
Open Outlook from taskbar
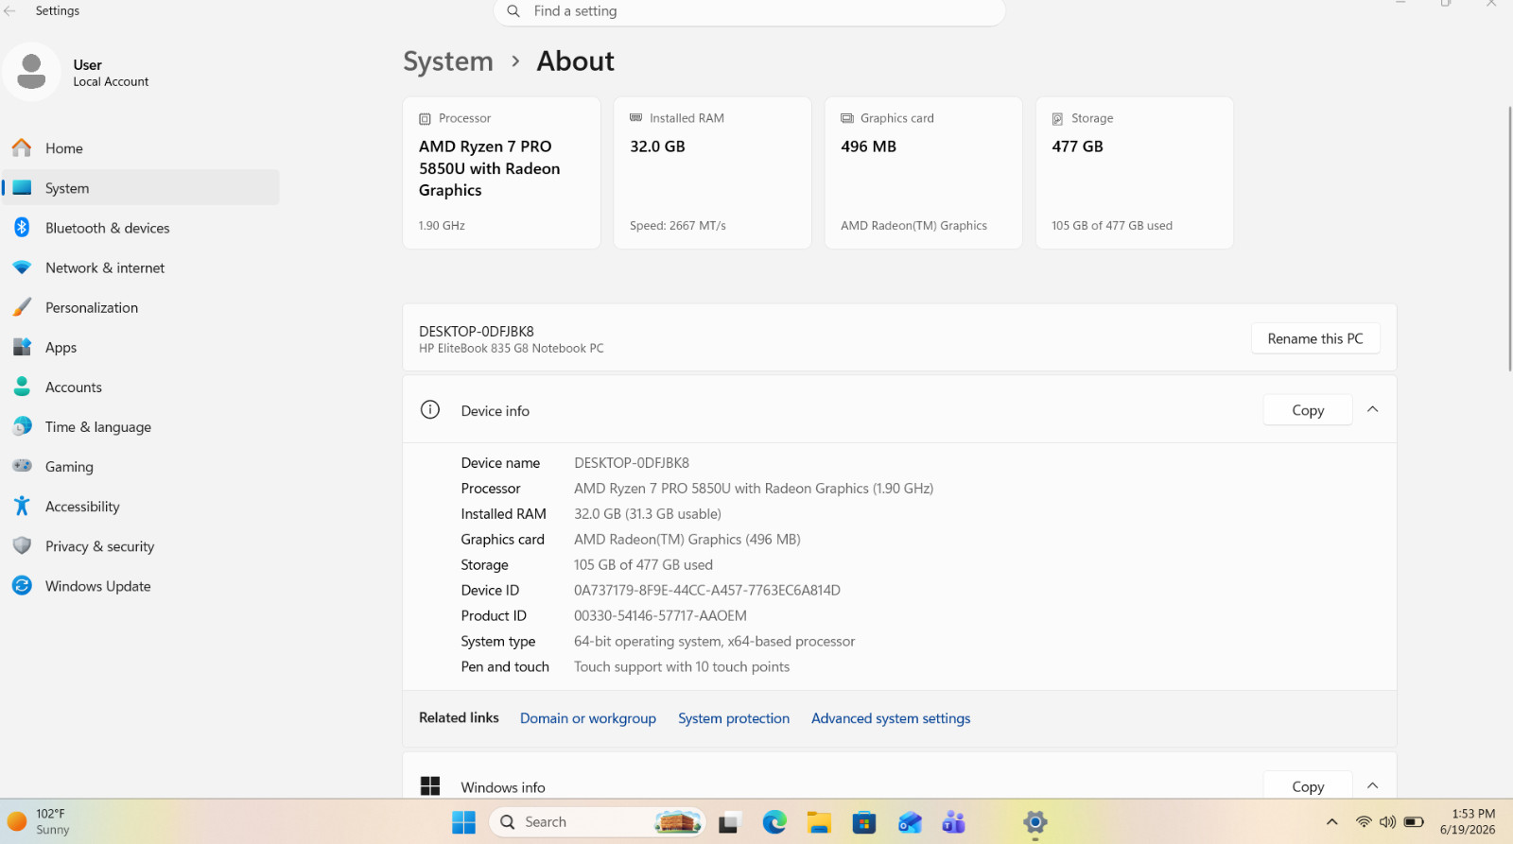[910, 822]
